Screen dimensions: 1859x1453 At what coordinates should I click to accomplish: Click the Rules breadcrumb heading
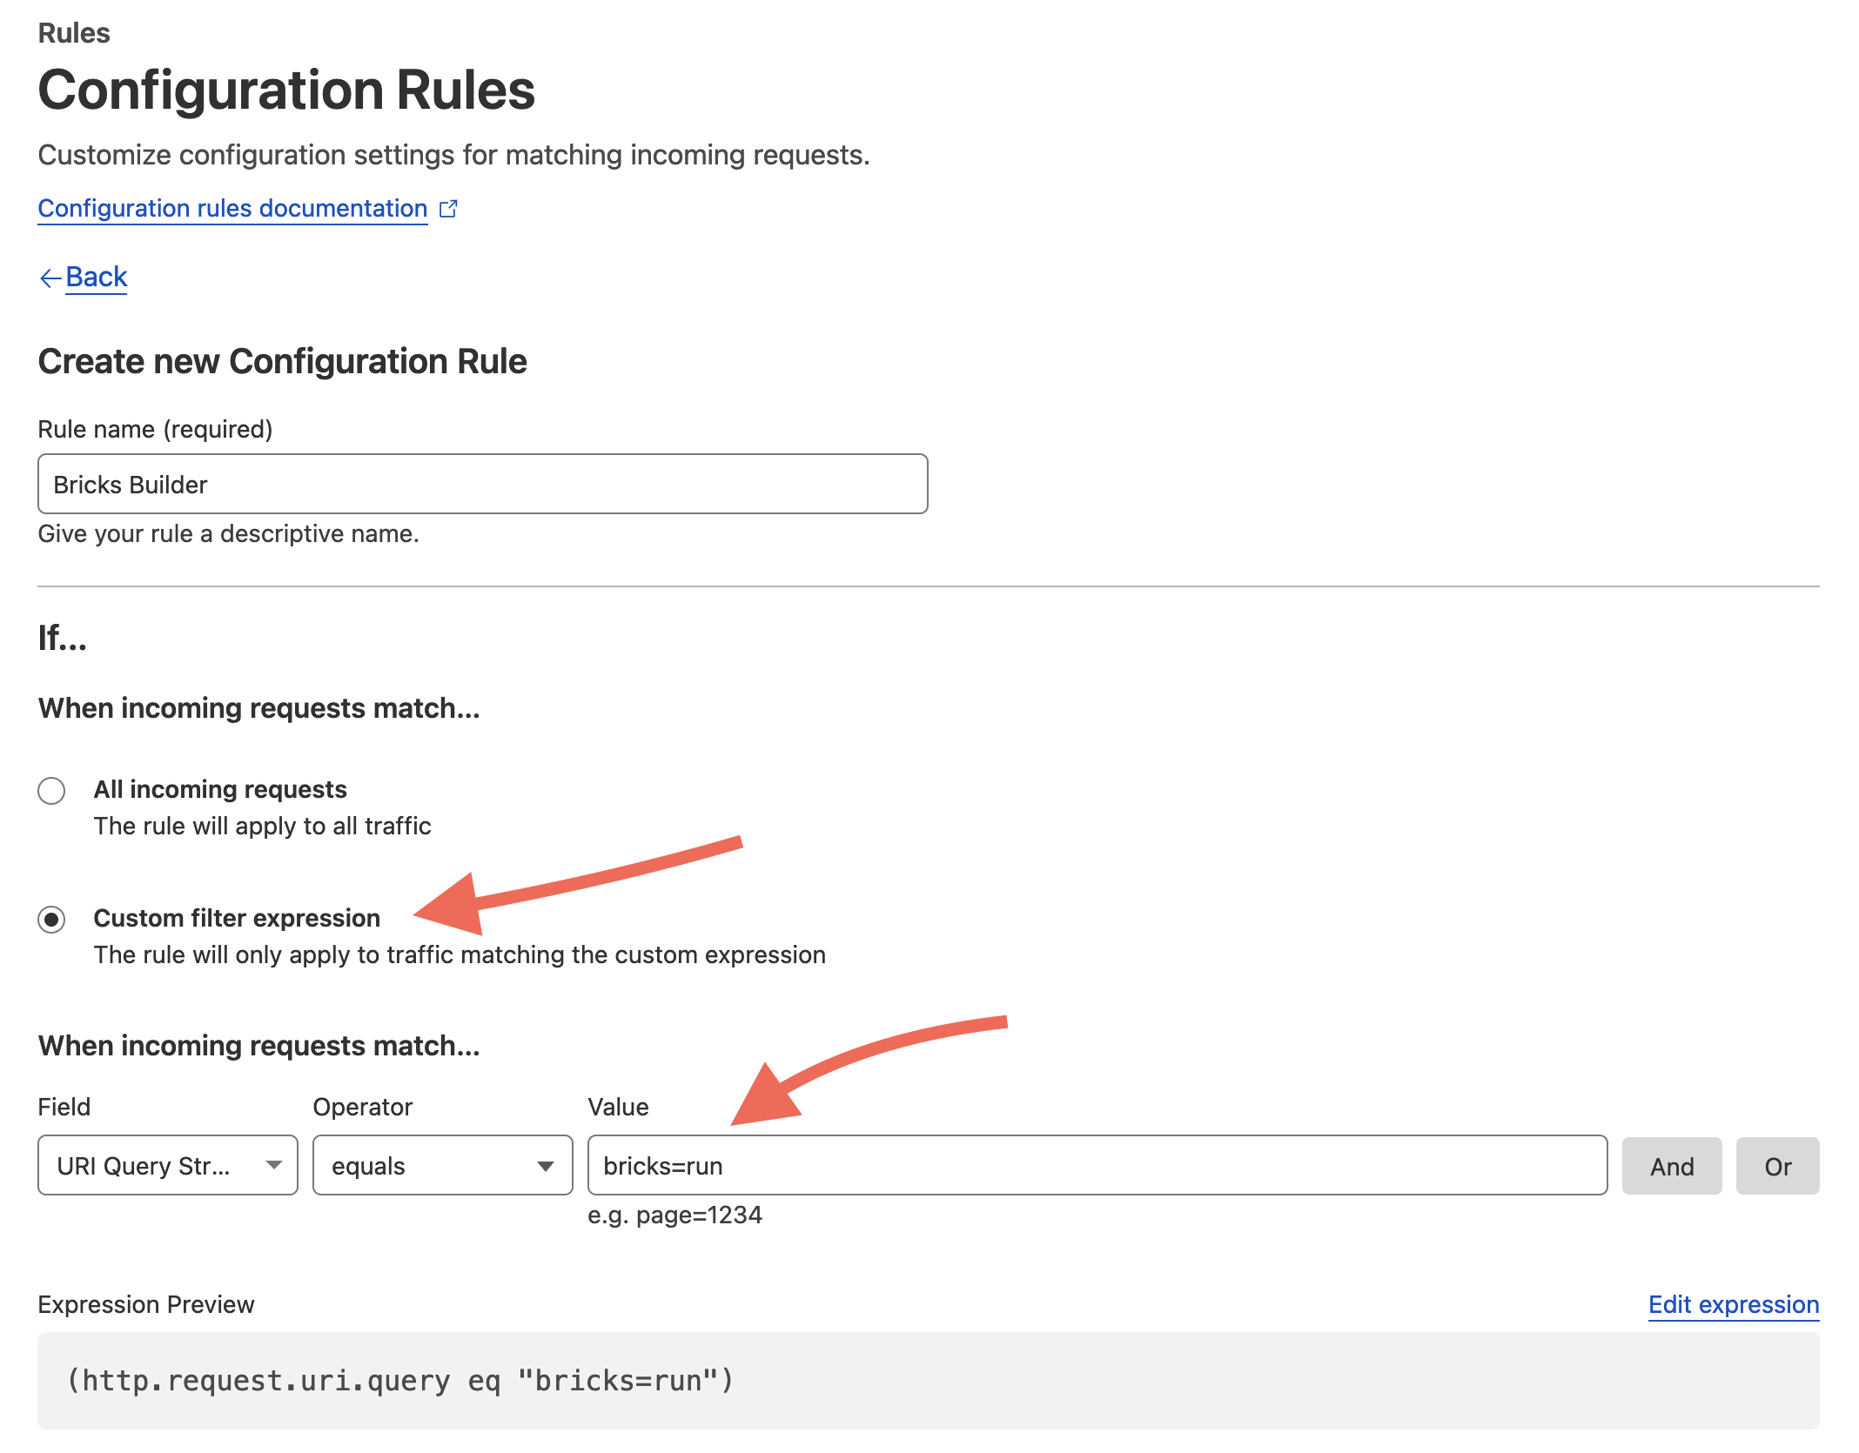[74, 33]
